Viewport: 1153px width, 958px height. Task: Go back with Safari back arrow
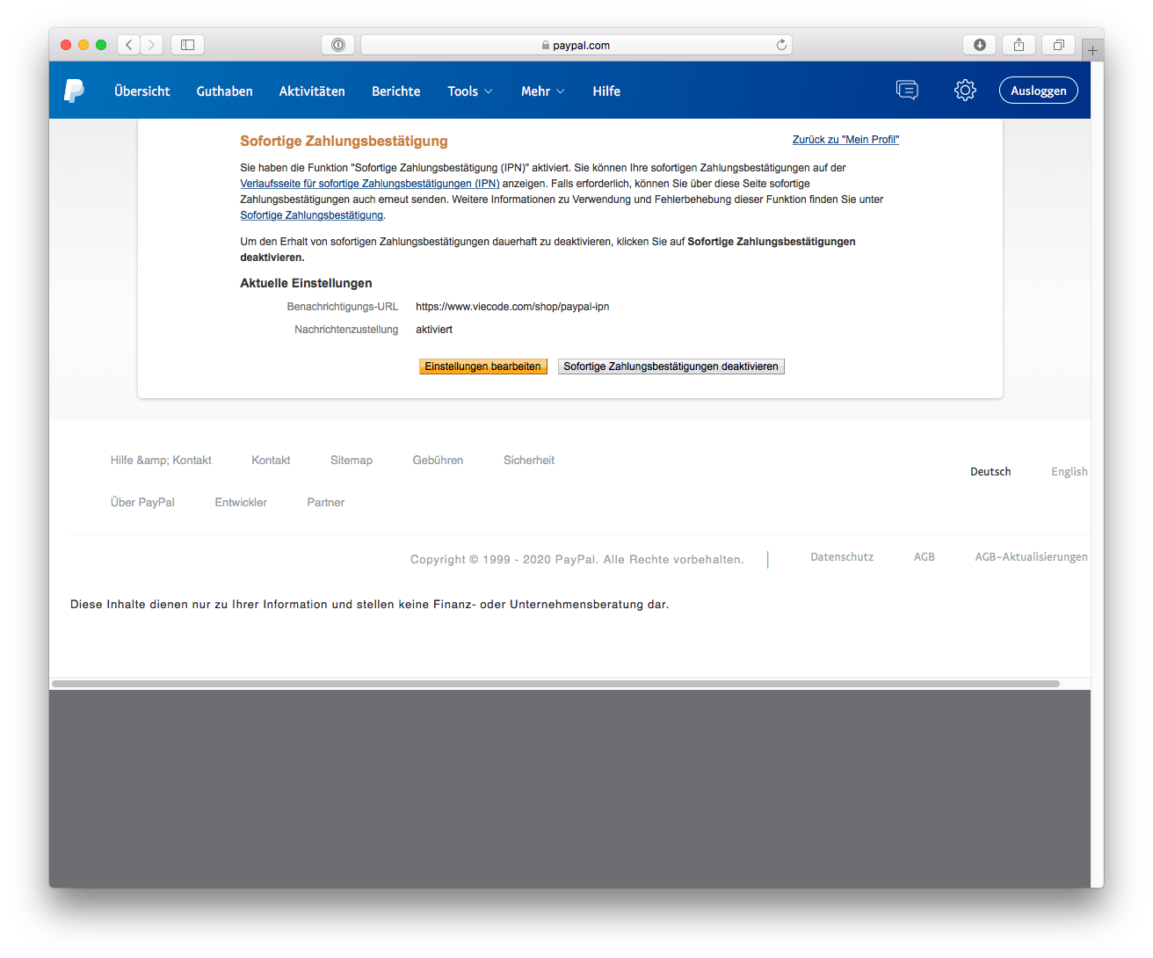129,45
